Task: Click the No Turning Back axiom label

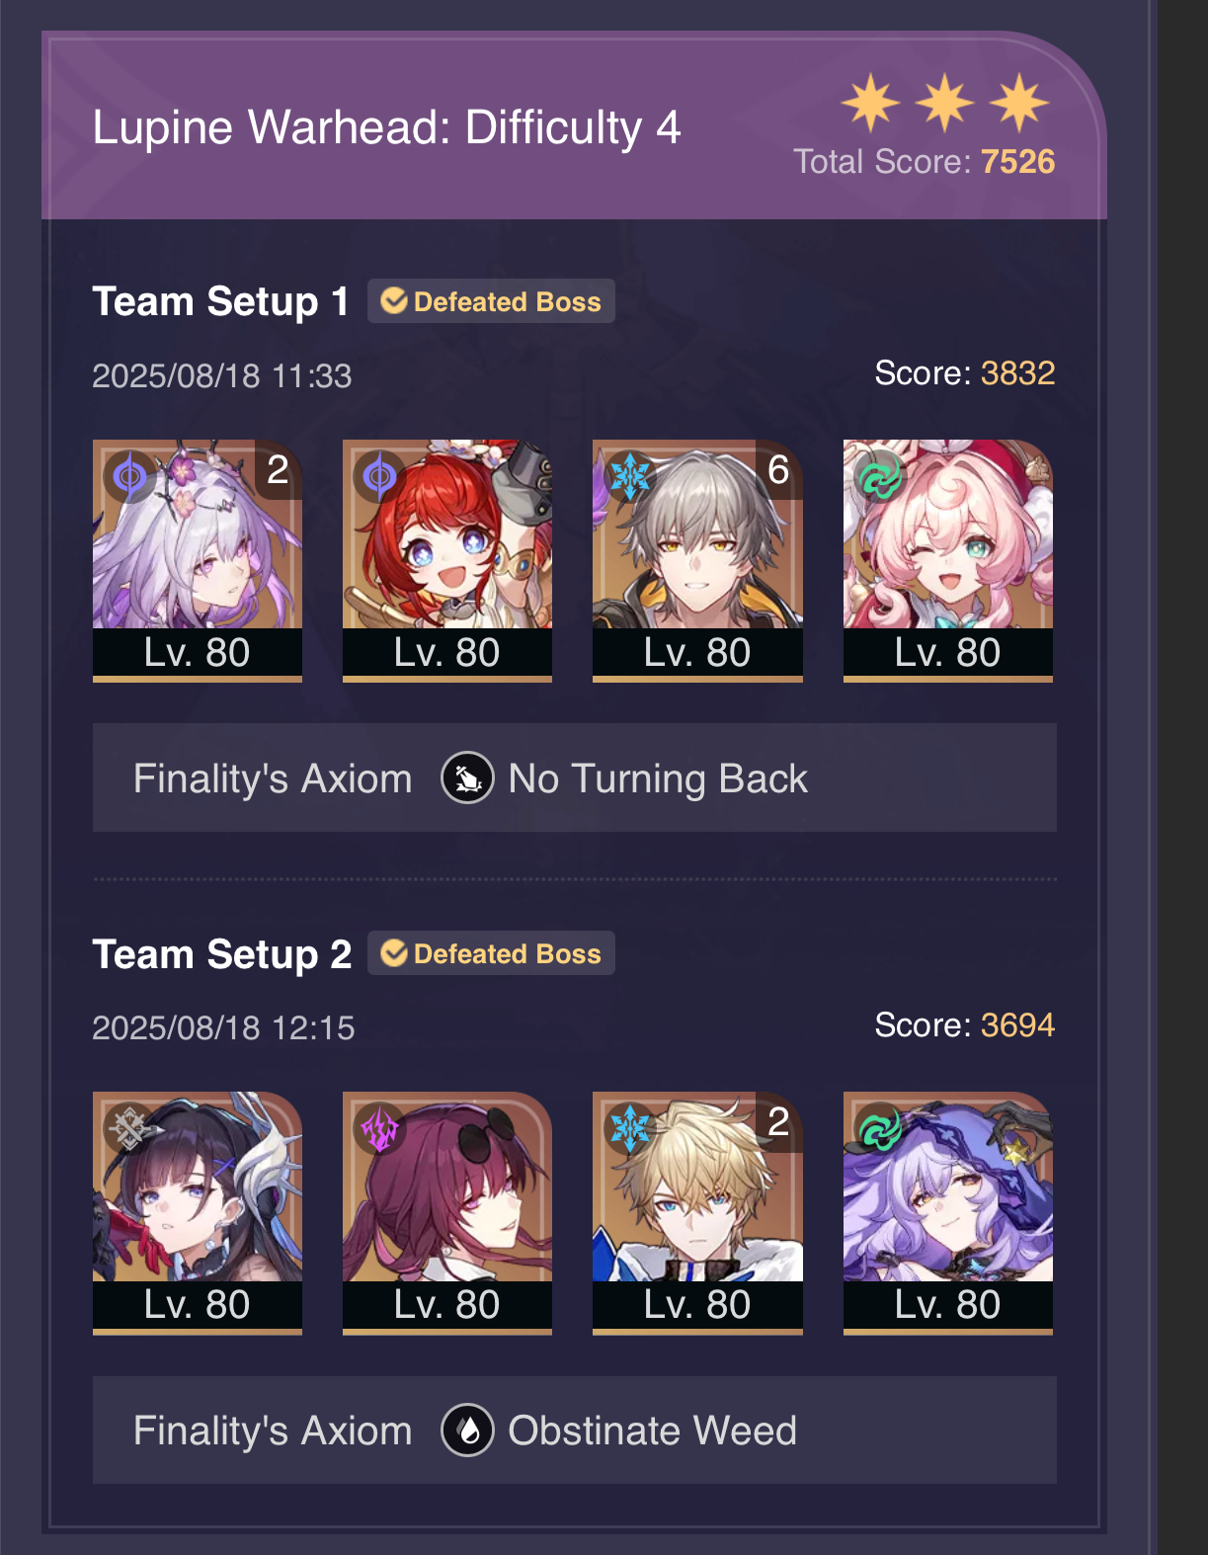Action: [658, 778]
